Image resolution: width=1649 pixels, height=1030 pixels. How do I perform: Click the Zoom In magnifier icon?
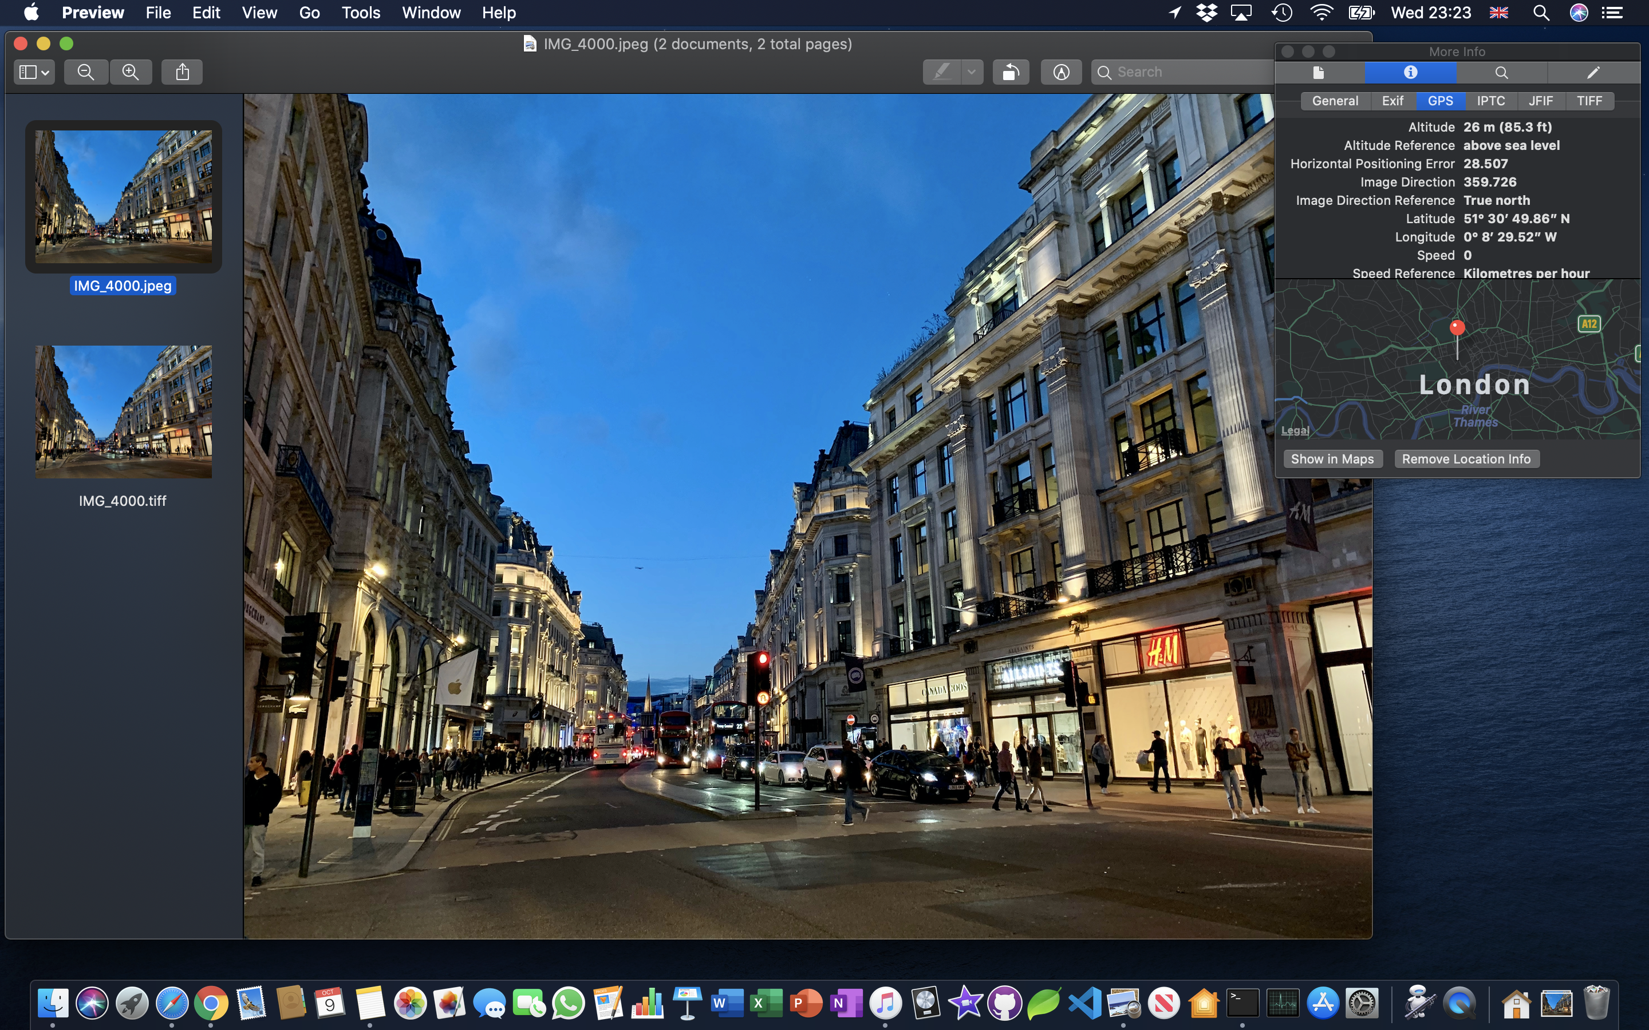click(130, 72)
